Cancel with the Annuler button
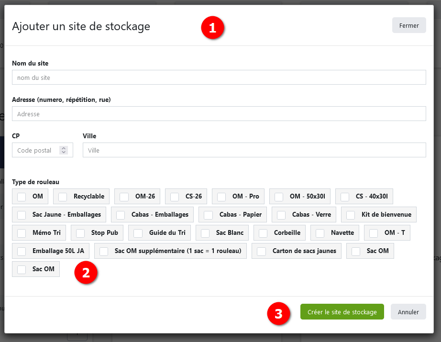Image resolution: width=441 pixels, height=342 pixels. 408,312
